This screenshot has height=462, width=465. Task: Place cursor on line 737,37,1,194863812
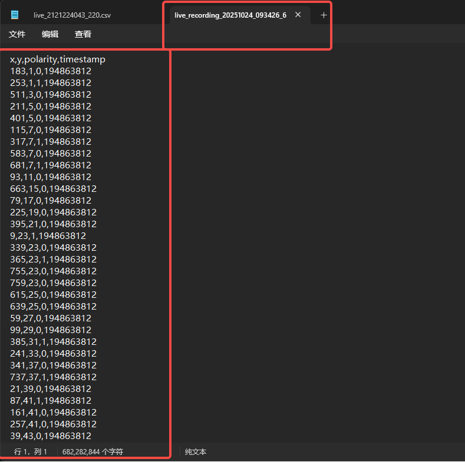[53, 377]
